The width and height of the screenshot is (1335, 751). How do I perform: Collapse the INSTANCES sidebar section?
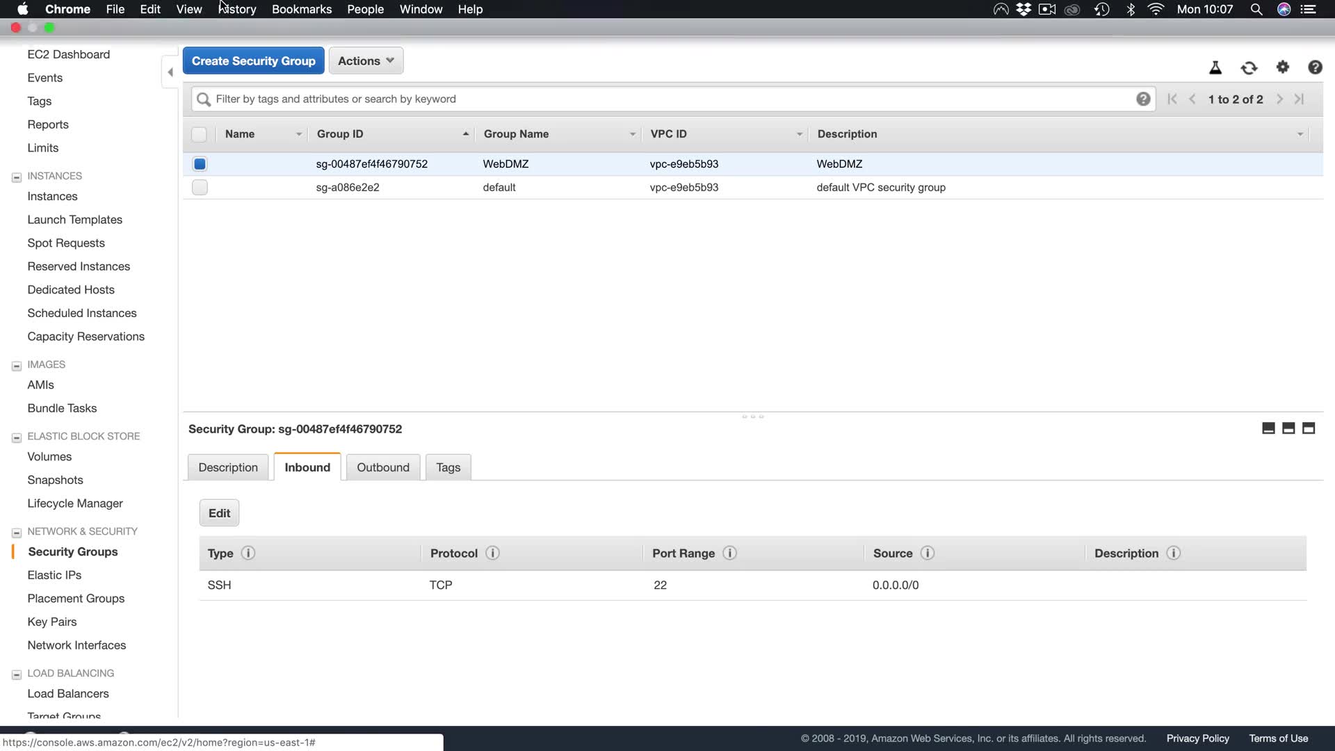click(17, 177)
